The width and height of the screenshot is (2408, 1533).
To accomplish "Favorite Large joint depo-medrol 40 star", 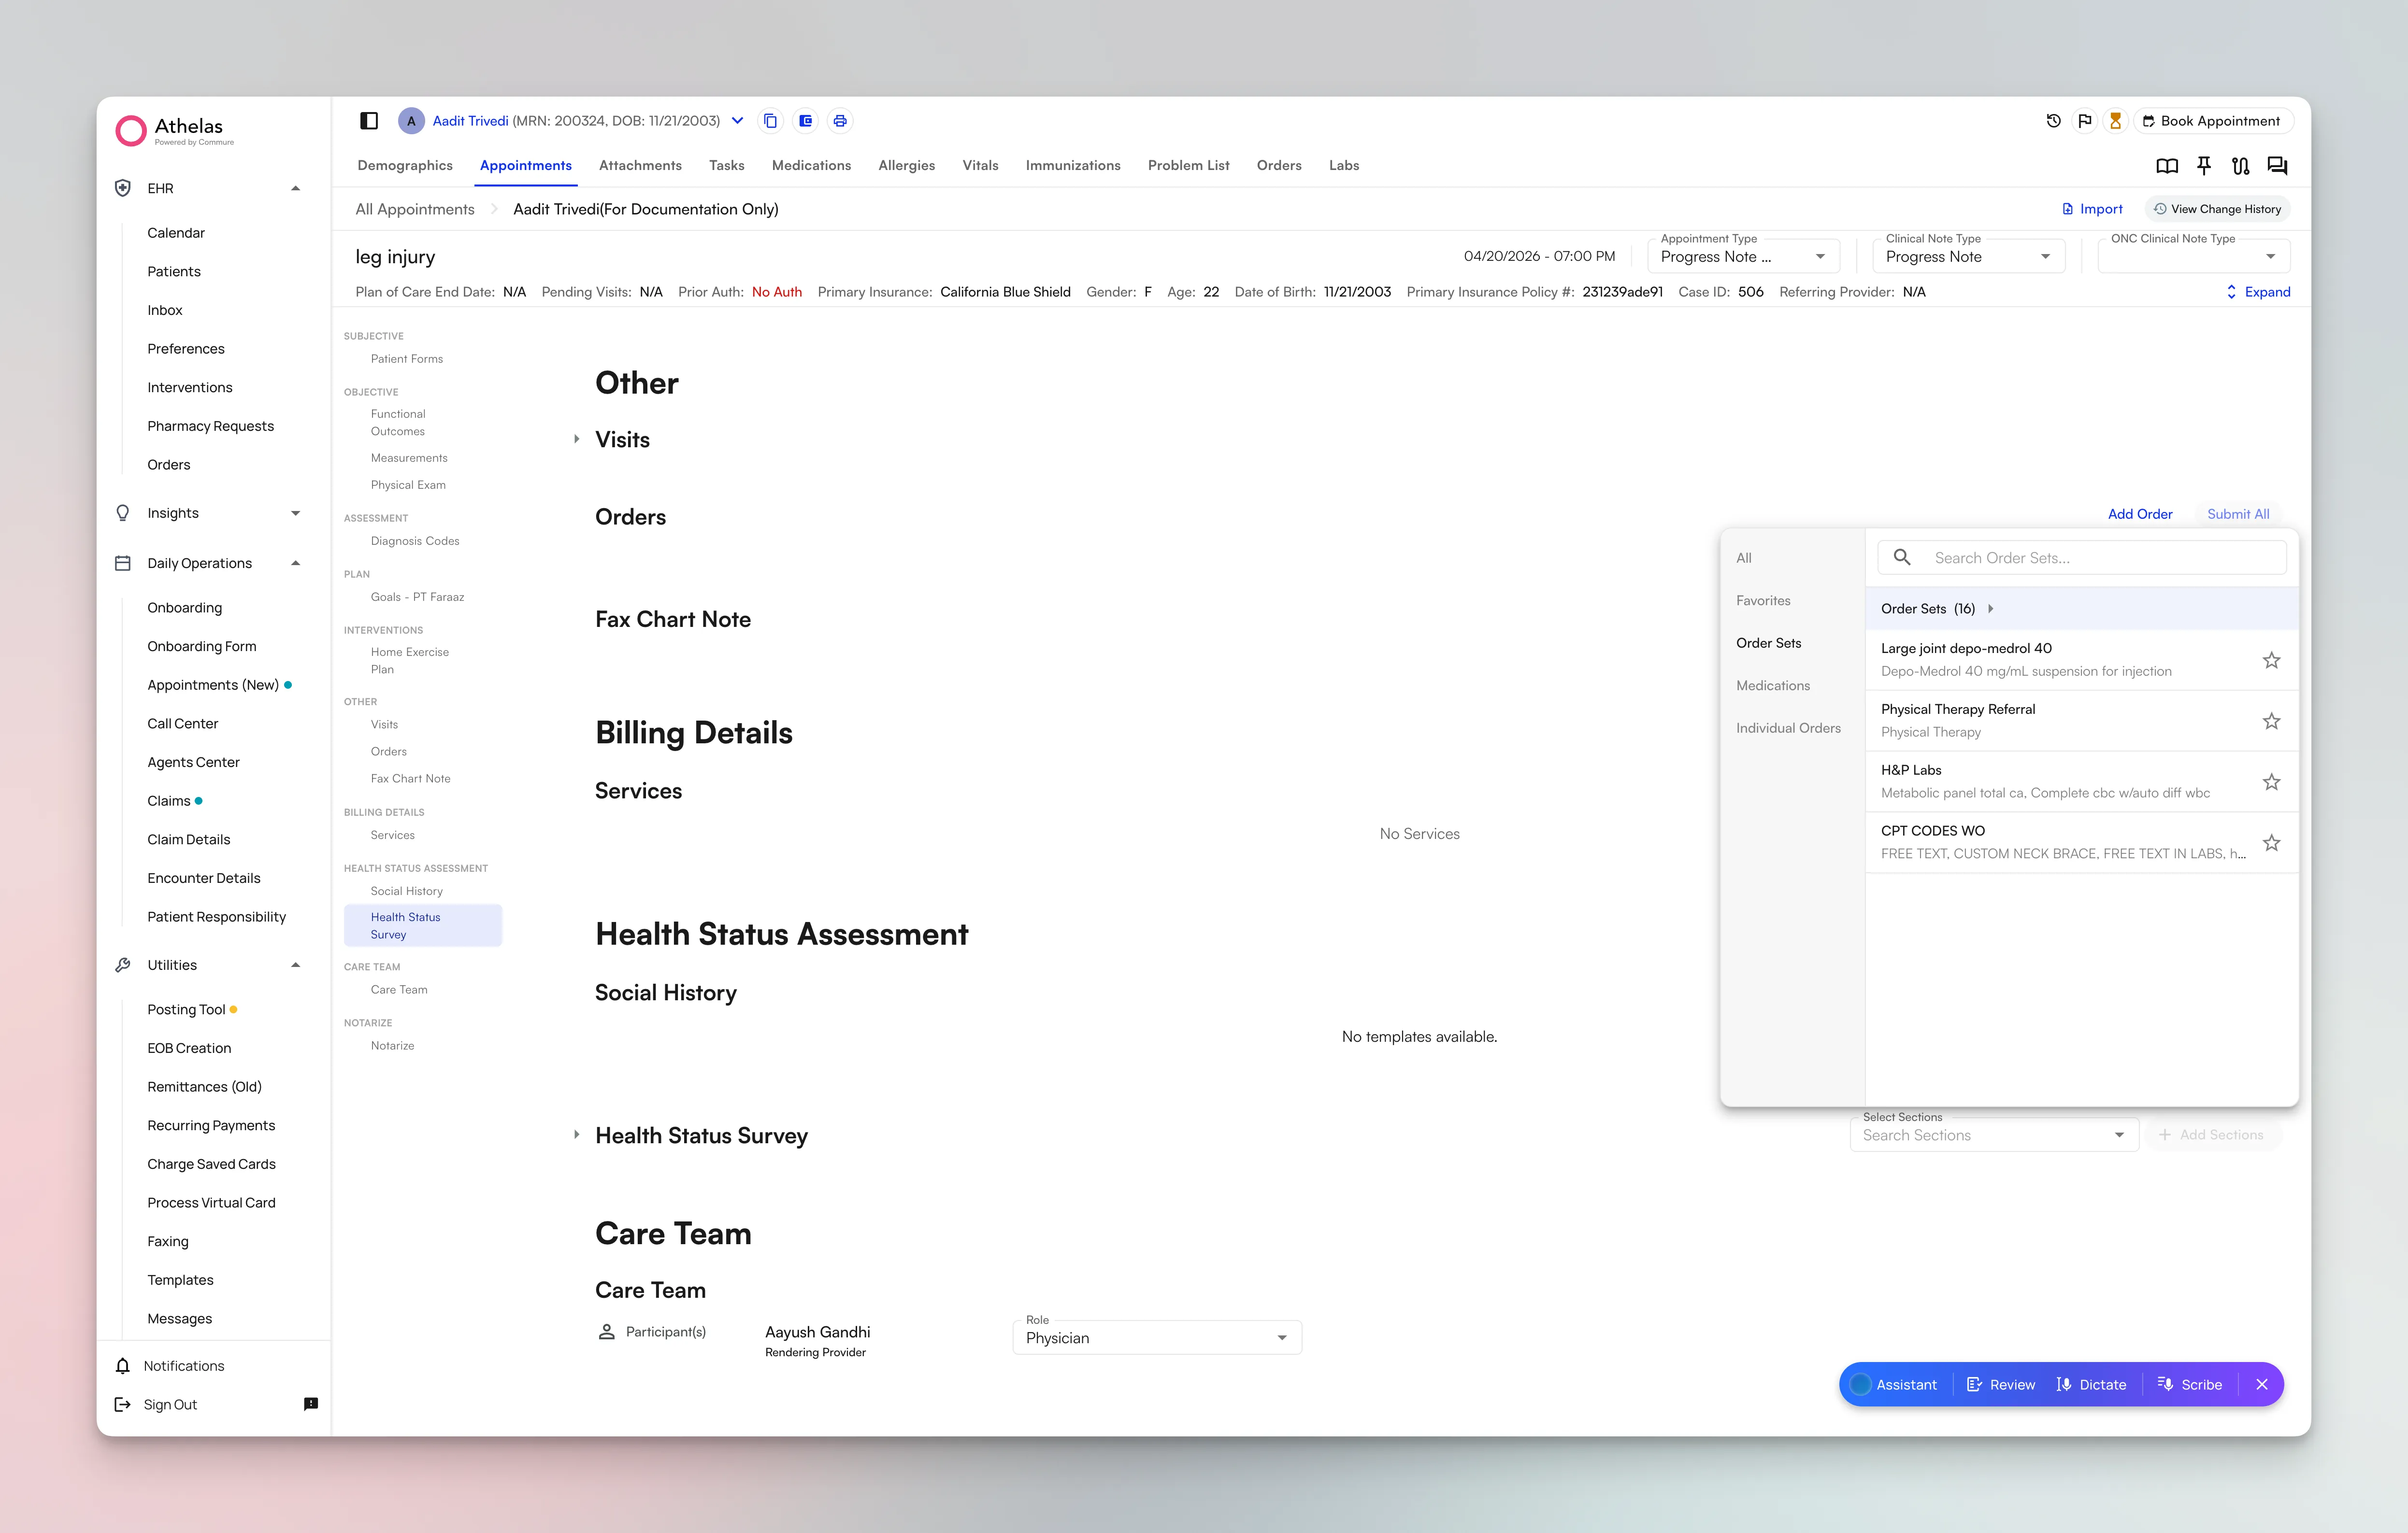I will (2271, 661).
